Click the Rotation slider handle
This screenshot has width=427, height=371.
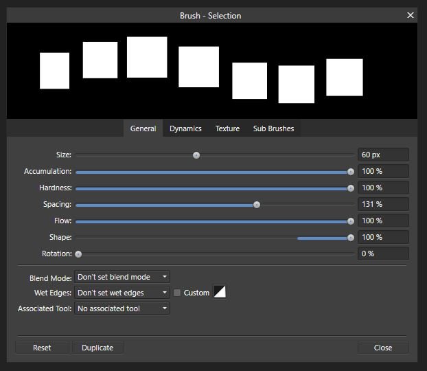point(78,254)
